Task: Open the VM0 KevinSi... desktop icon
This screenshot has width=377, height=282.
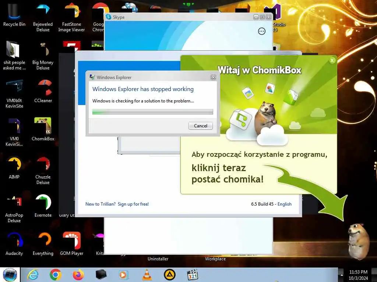Action: point(14,132)
